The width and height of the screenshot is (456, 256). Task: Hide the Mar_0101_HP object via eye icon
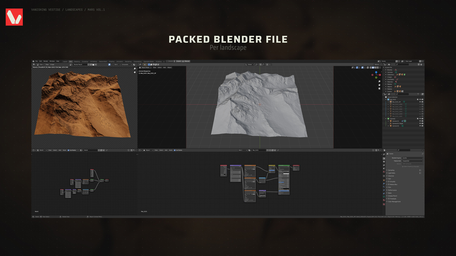pos(420,102)
